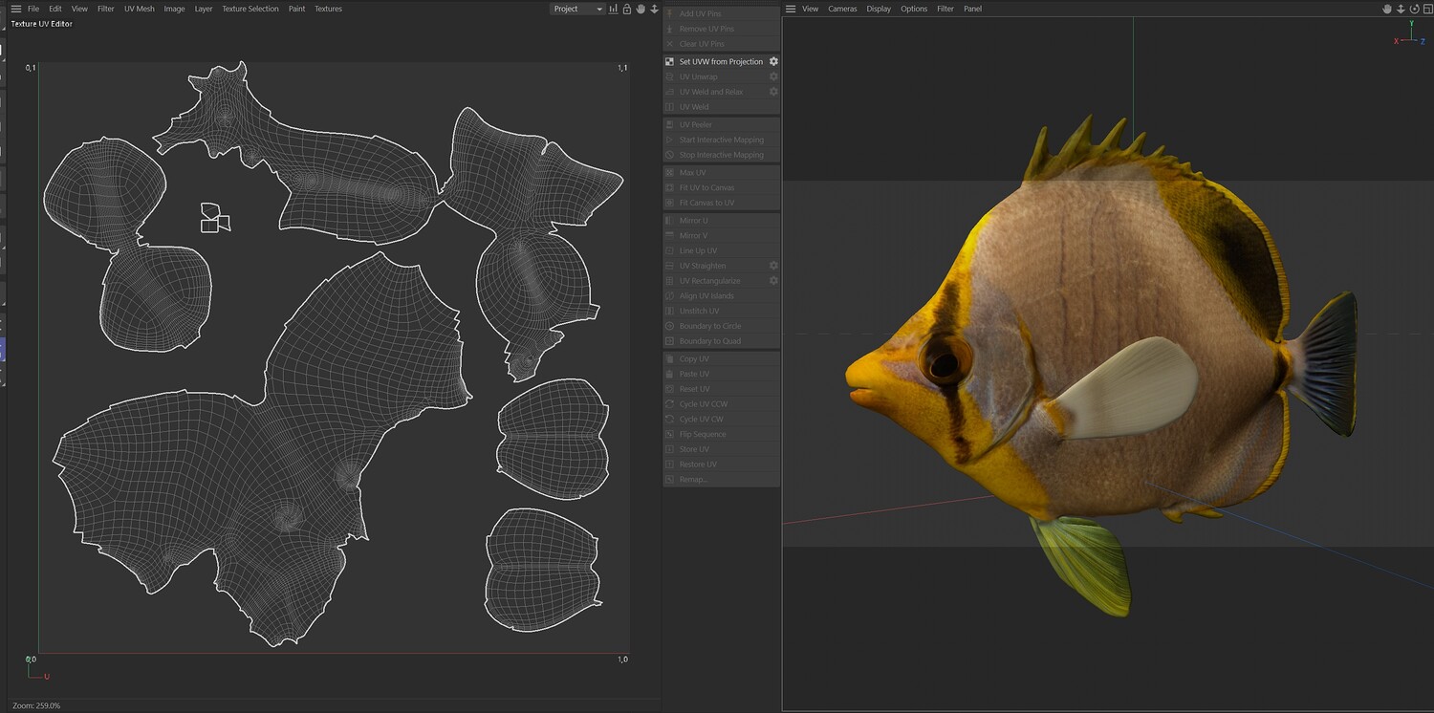Open the UV Weld and Relax gear settings
This screenshot has width=1434, height=713.
(x=773, y=92)
